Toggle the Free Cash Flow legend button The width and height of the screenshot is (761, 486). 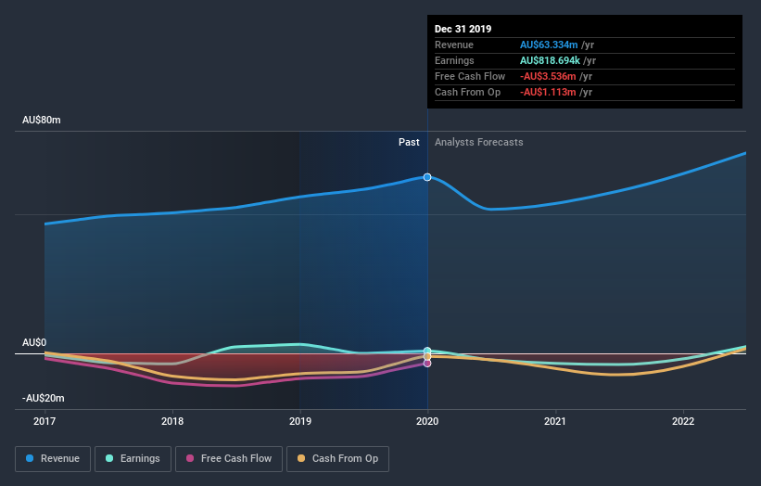pyautogui.click(x=229, y=459)
